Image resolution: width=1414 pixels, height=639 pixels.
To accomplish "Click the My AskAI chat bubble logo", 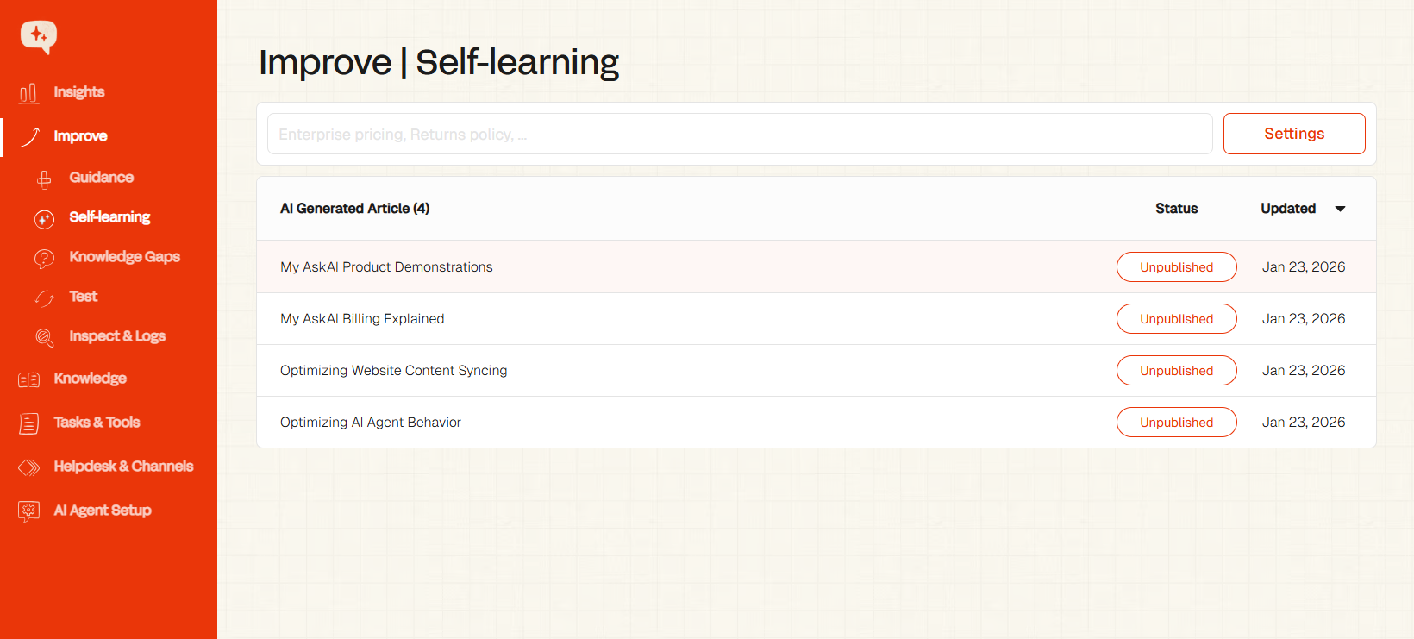I will 39,36.
